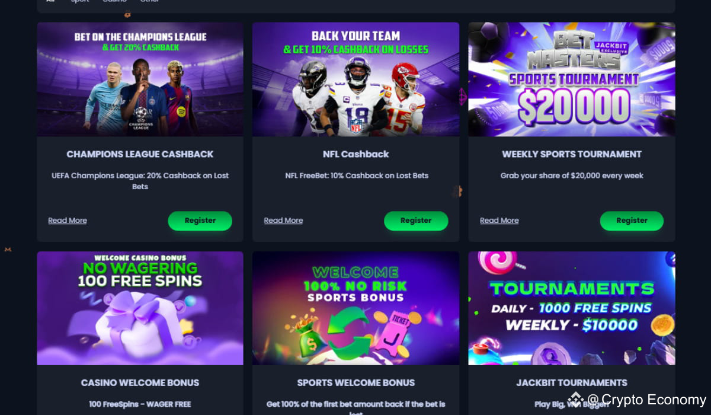Click Register on NFL Cashback card

coord(416,221)
